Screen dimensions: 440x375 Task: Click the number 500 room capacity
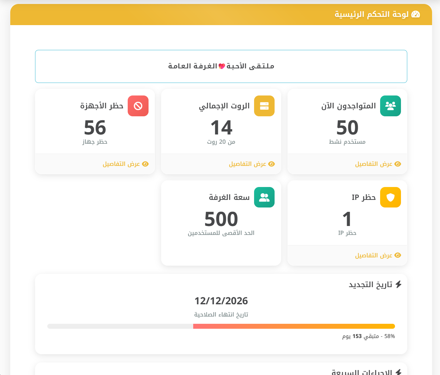pos(221,219)
